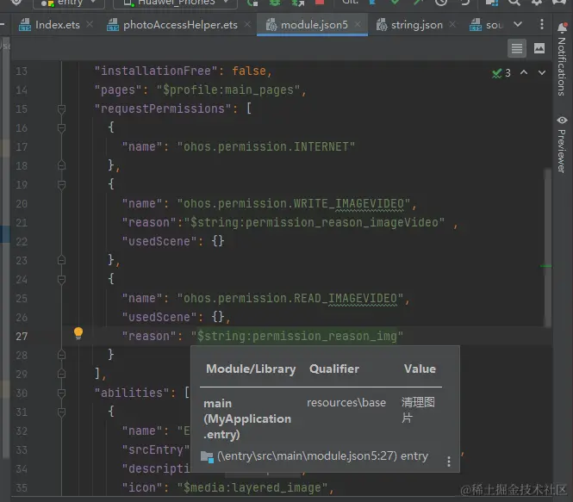The width and height of the screenshot is (573, 502).
Task: Click the 清理图片 value cell
Action: 418,410
